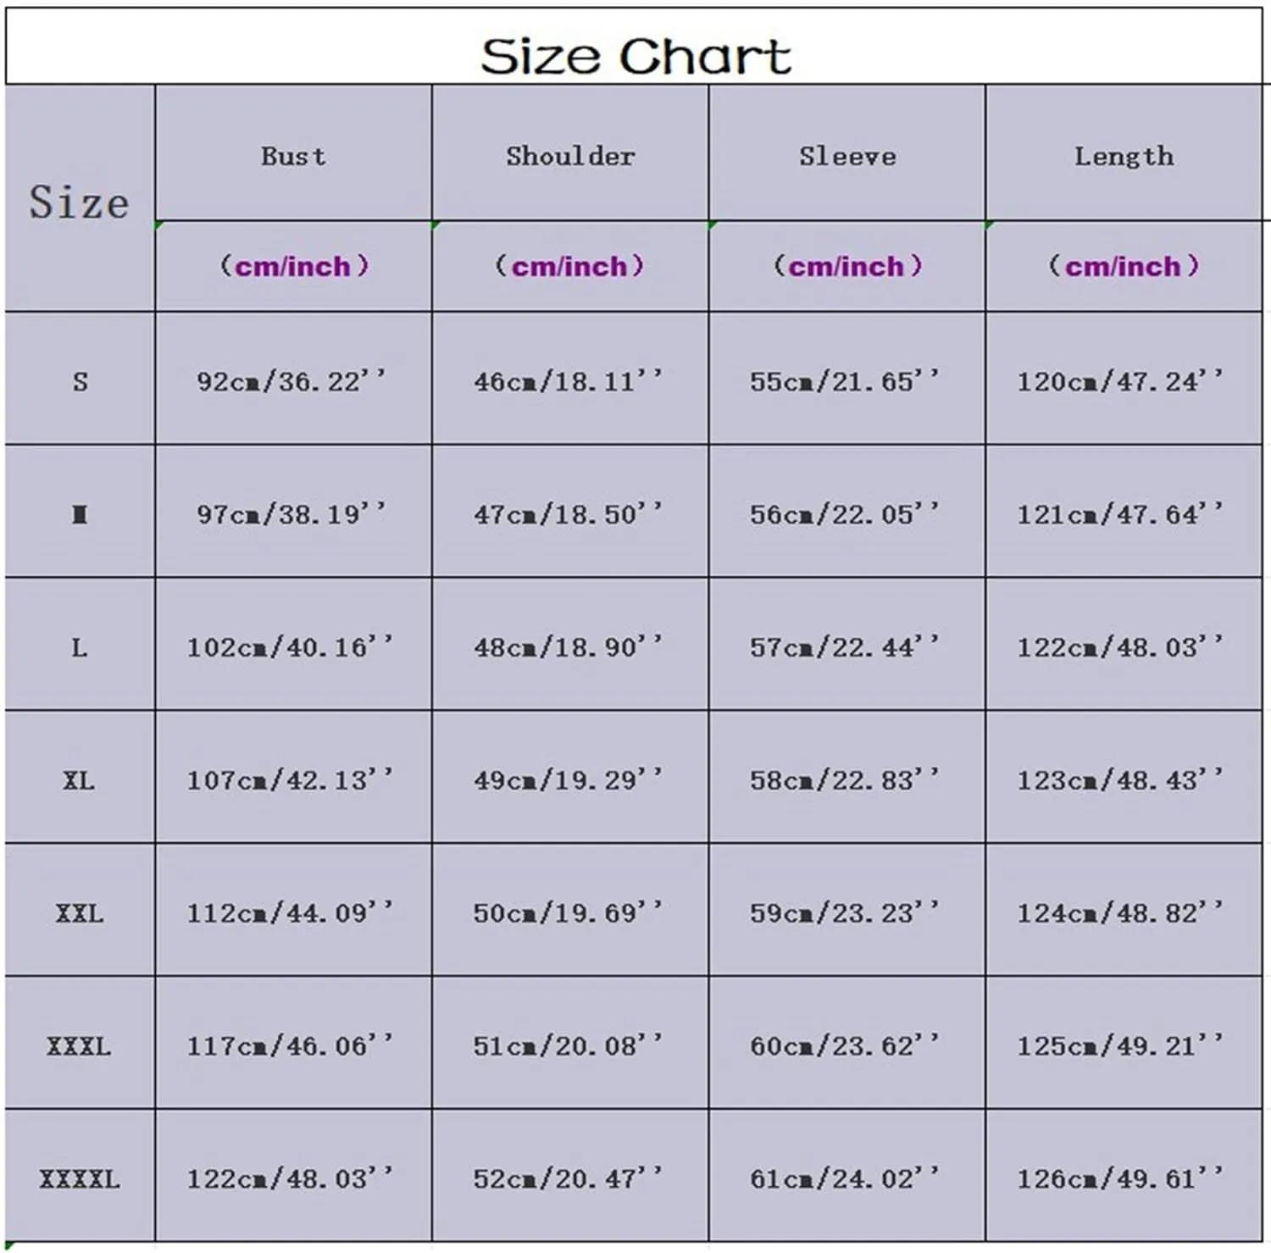
Task: Click the cell showing 92cm/36.22''
Action: [x=291, y=380]
